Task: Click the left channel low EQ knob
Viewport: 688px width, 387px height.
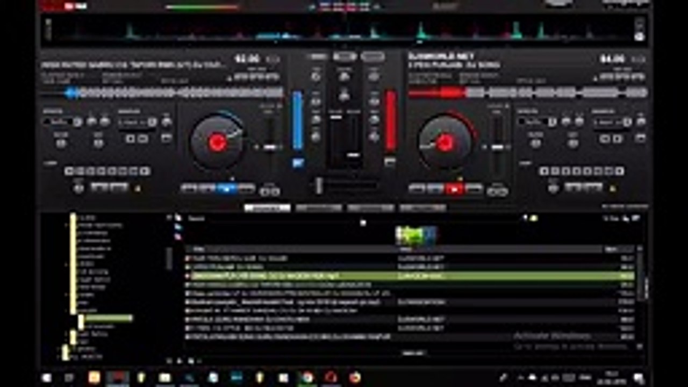Action: (x=316, y=137)
